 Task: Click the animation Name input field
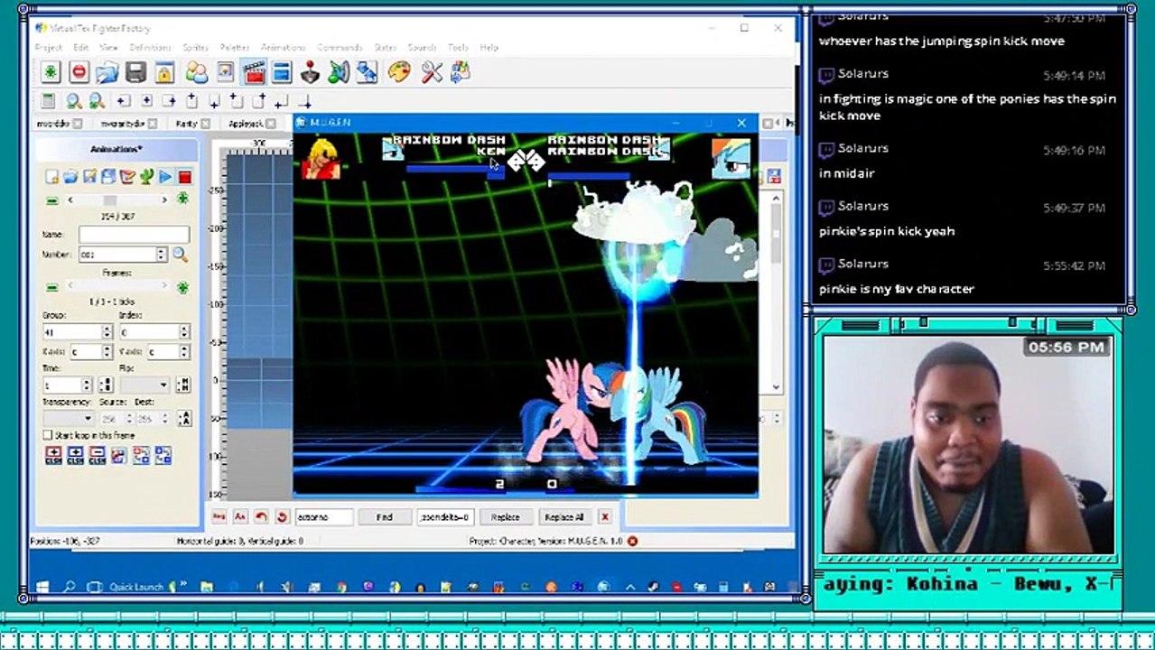(134, 235)
